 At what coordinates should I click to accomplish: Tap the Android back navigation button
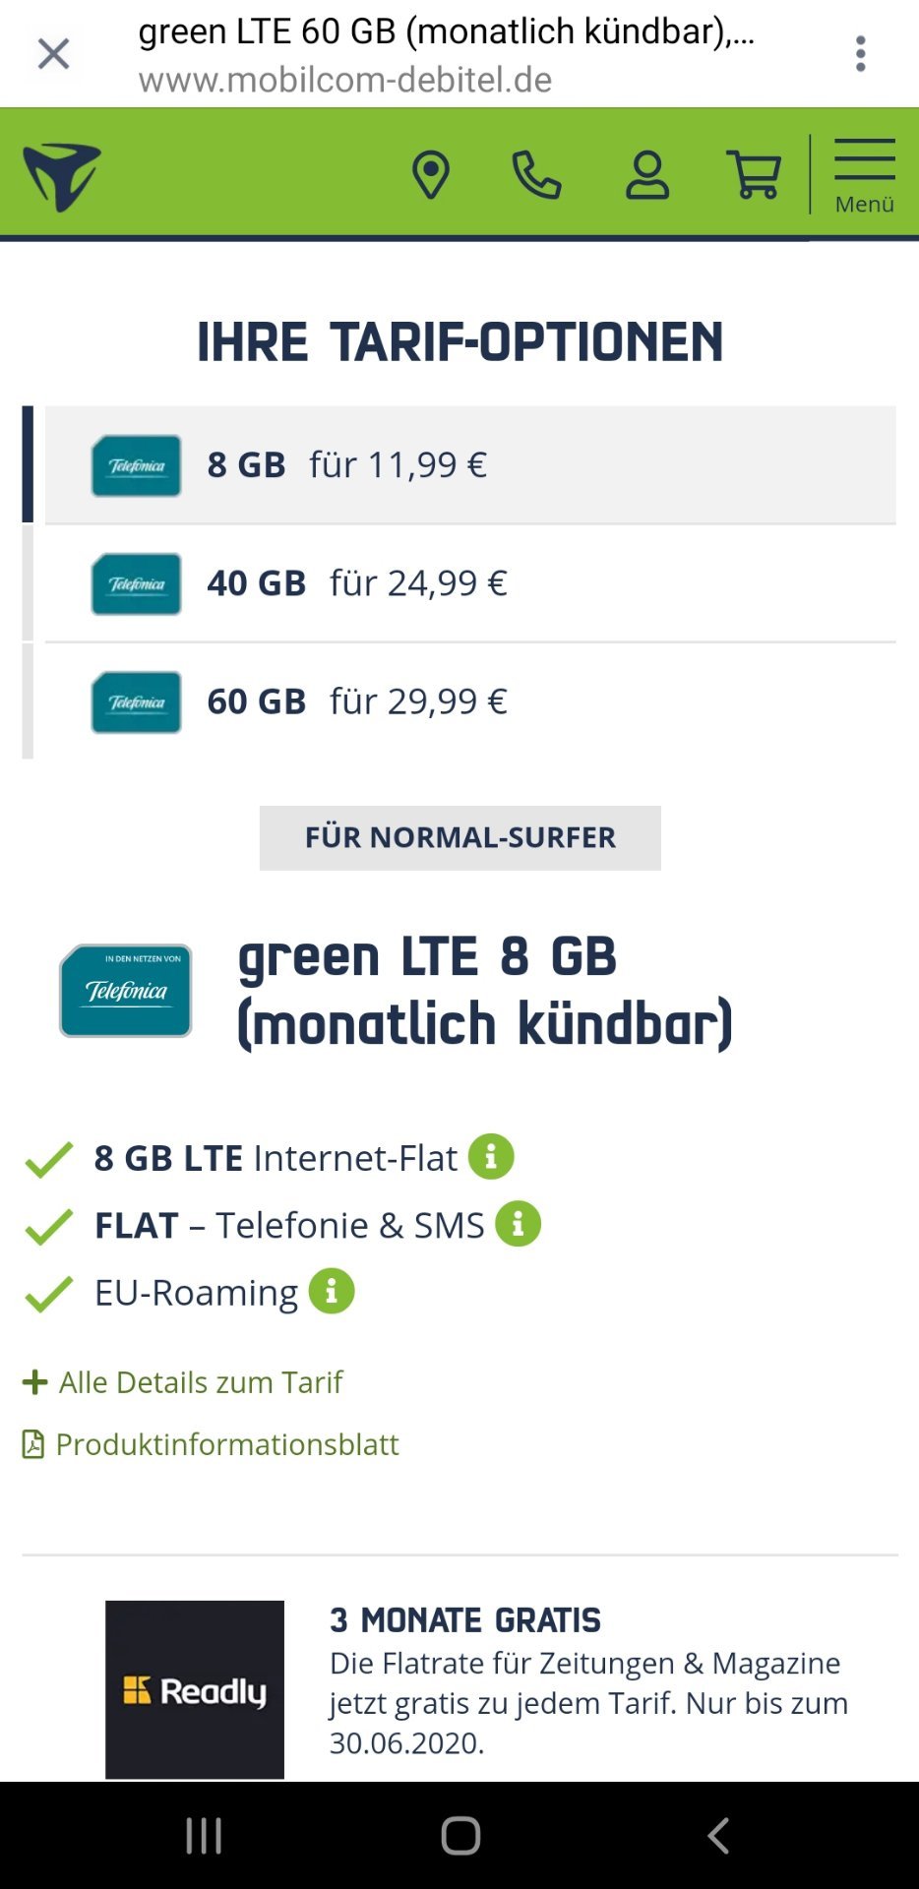718,1836
